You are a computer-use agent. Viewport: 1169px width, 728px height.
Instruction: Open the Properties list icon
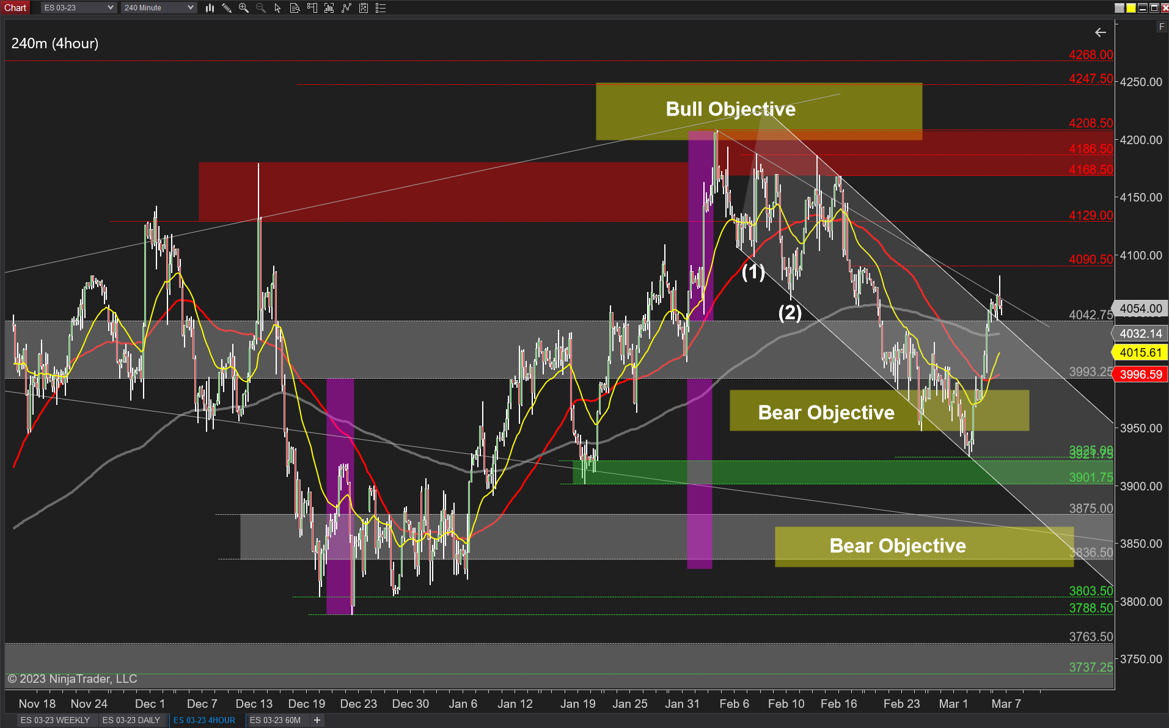point(381,8)
